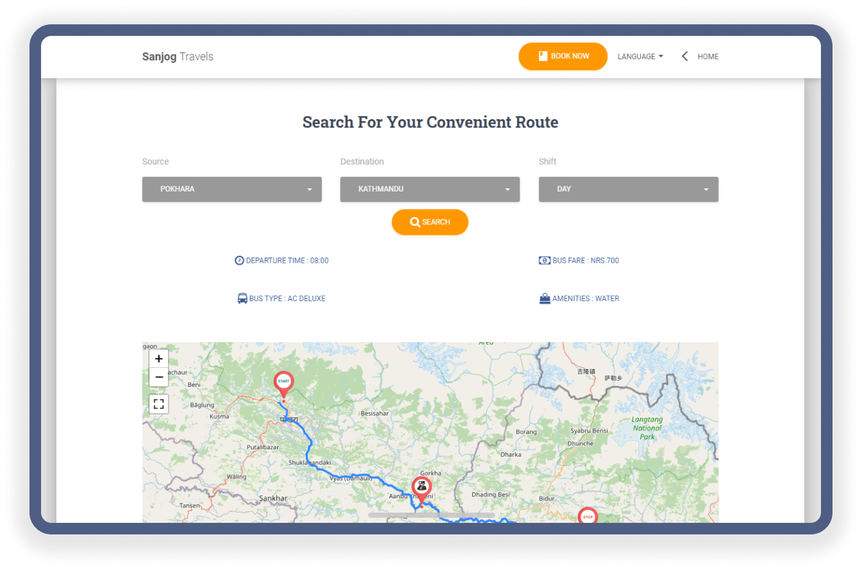Toggle fullscreen view of the map
The height and width of the screenshot is (569, 862).
158,404
